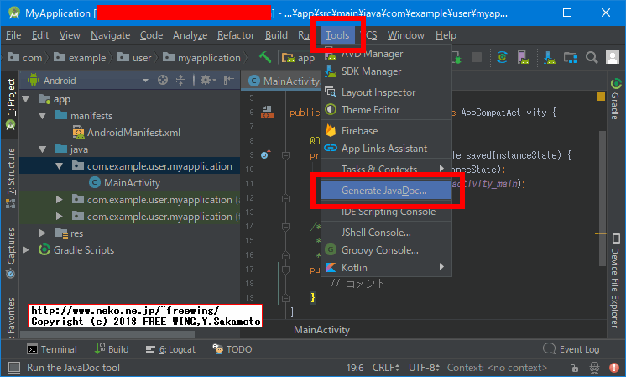Open the File menu
The height and width of the screenshot is (377, 626).
click(x=13, y=35)
